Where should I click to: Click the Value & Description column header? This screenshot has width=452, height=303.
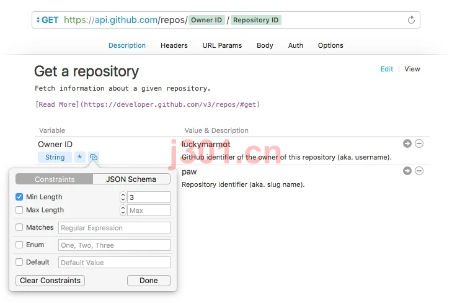tap(216, 130)
